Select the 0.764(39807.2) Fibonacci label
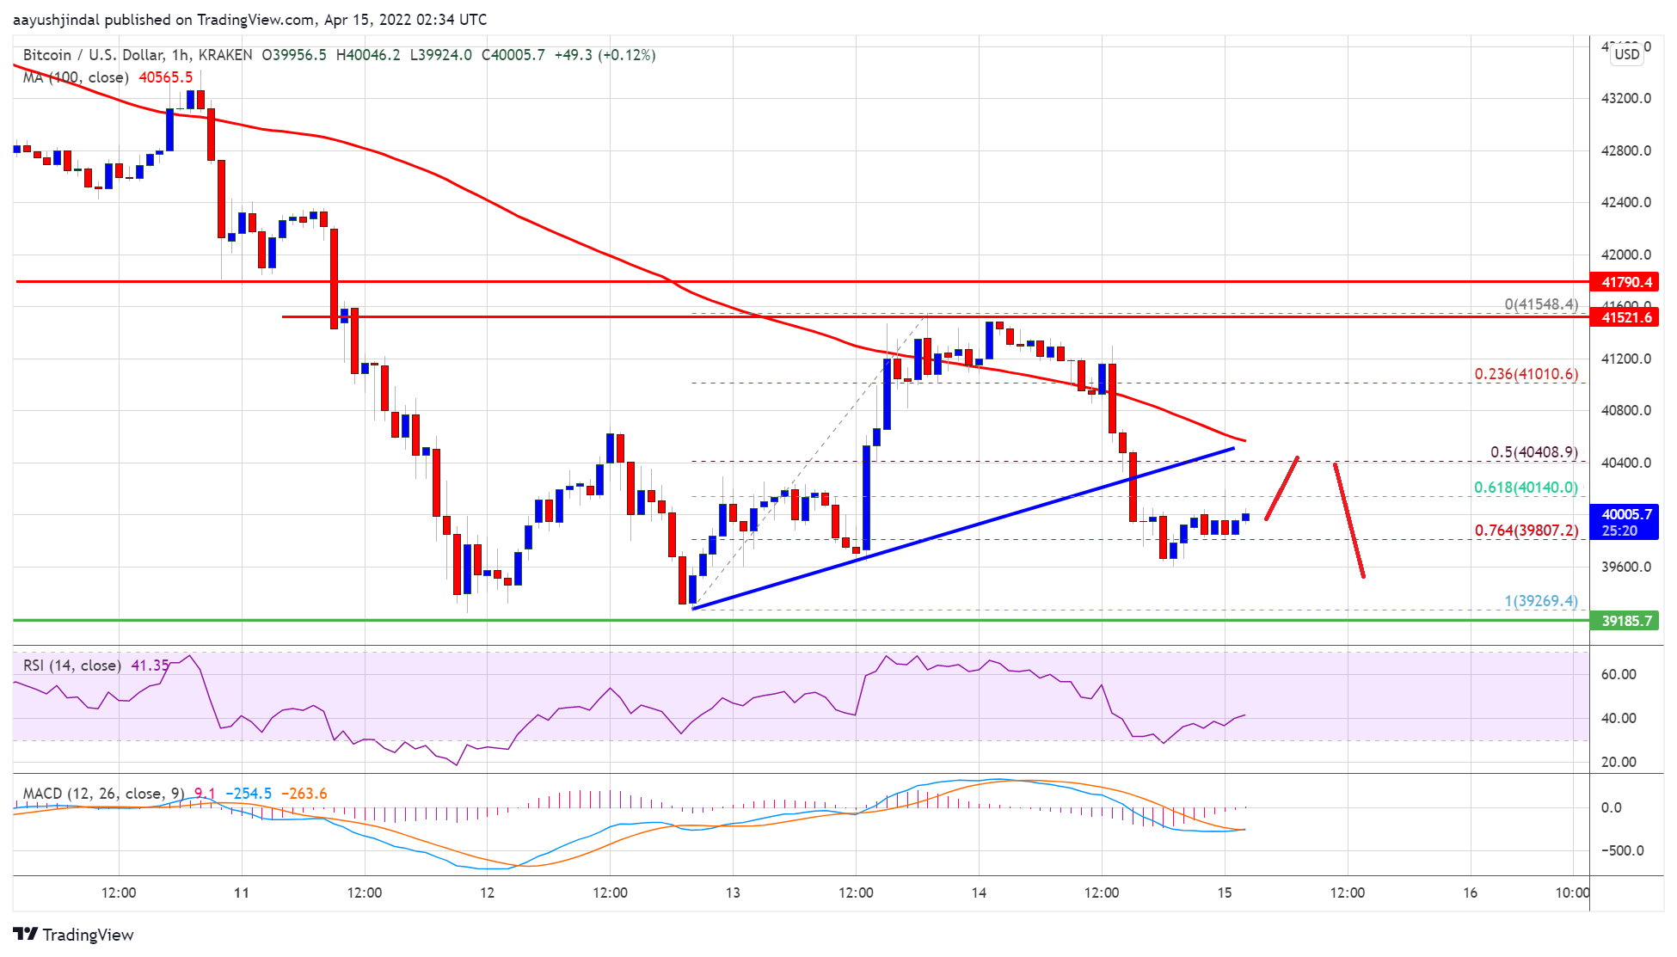The height and width of the screenshot is (957, 1677). 1526,531
